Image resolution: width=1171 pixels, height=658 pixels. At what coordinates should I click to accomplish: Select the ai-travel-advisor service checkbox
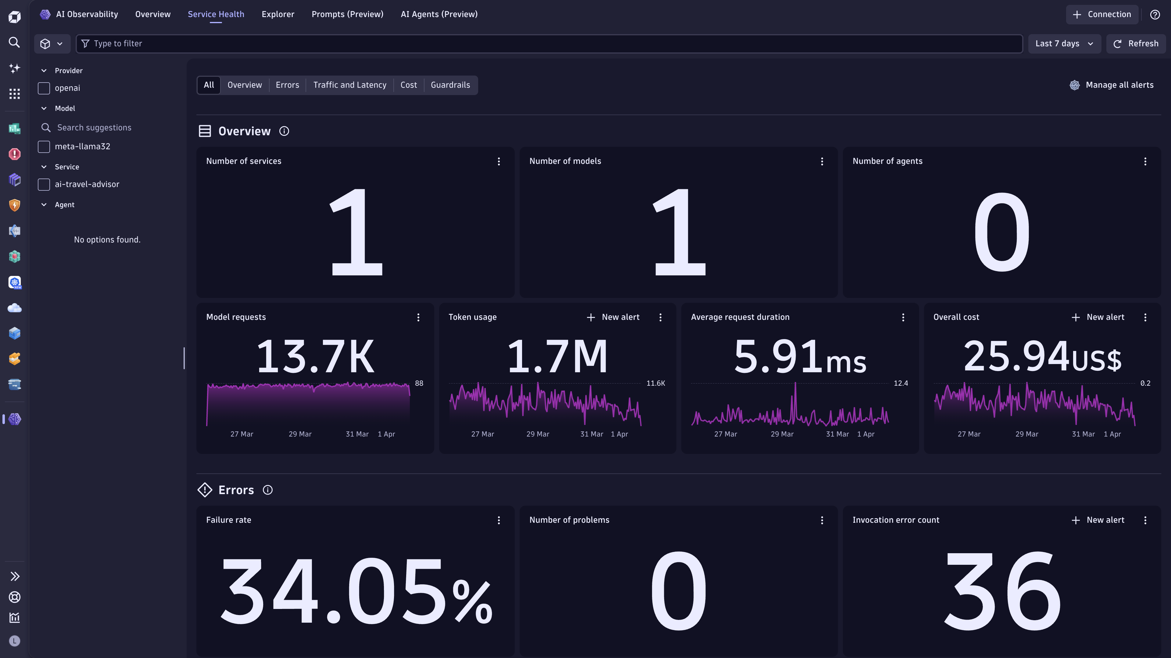point(44,184)
